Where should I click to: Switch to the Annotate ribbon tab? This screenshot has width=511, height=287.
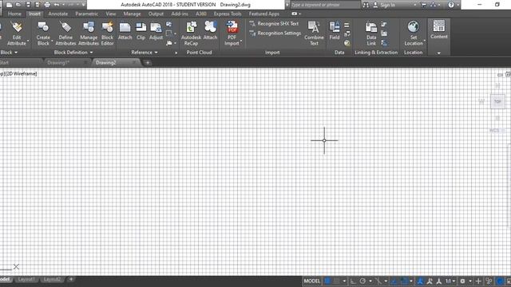point(58,14)
